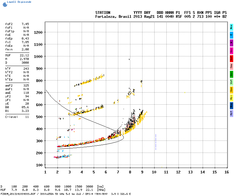Click the station name Fortaleza, Brasil
The image size is (242, 196).
click(113, 17)
